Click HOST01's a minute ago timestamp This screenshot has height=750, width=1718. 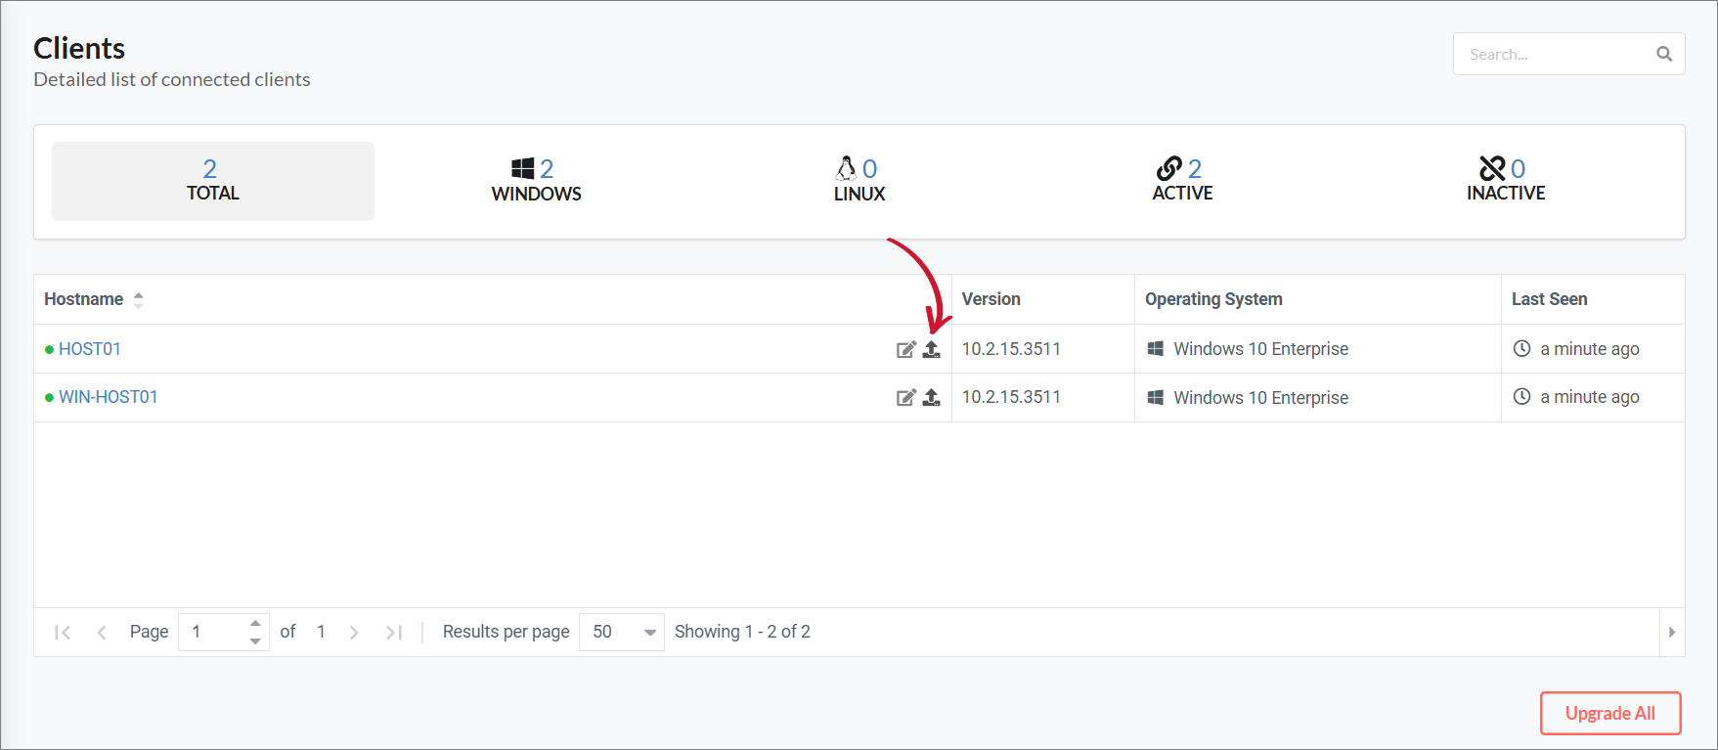click(x=1589, y=349)
